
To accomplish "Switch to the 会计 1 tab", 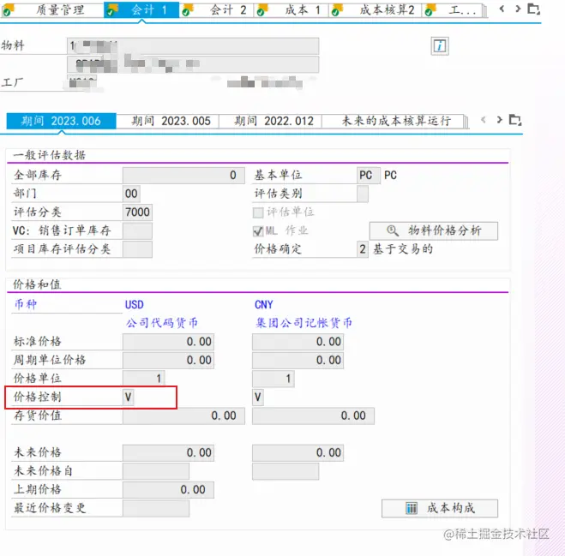I will (x=141, y=9).
